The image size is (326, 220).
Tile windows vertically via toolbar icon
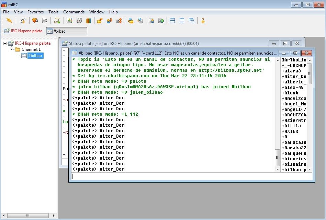[x=182, y=21]
